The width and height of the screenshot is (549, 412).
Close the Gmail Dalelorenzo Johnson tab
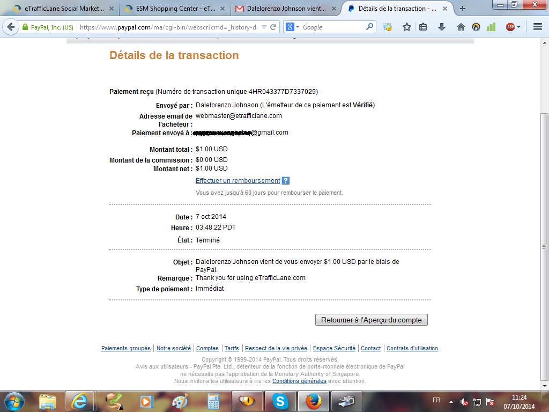(x=333, y=9)
